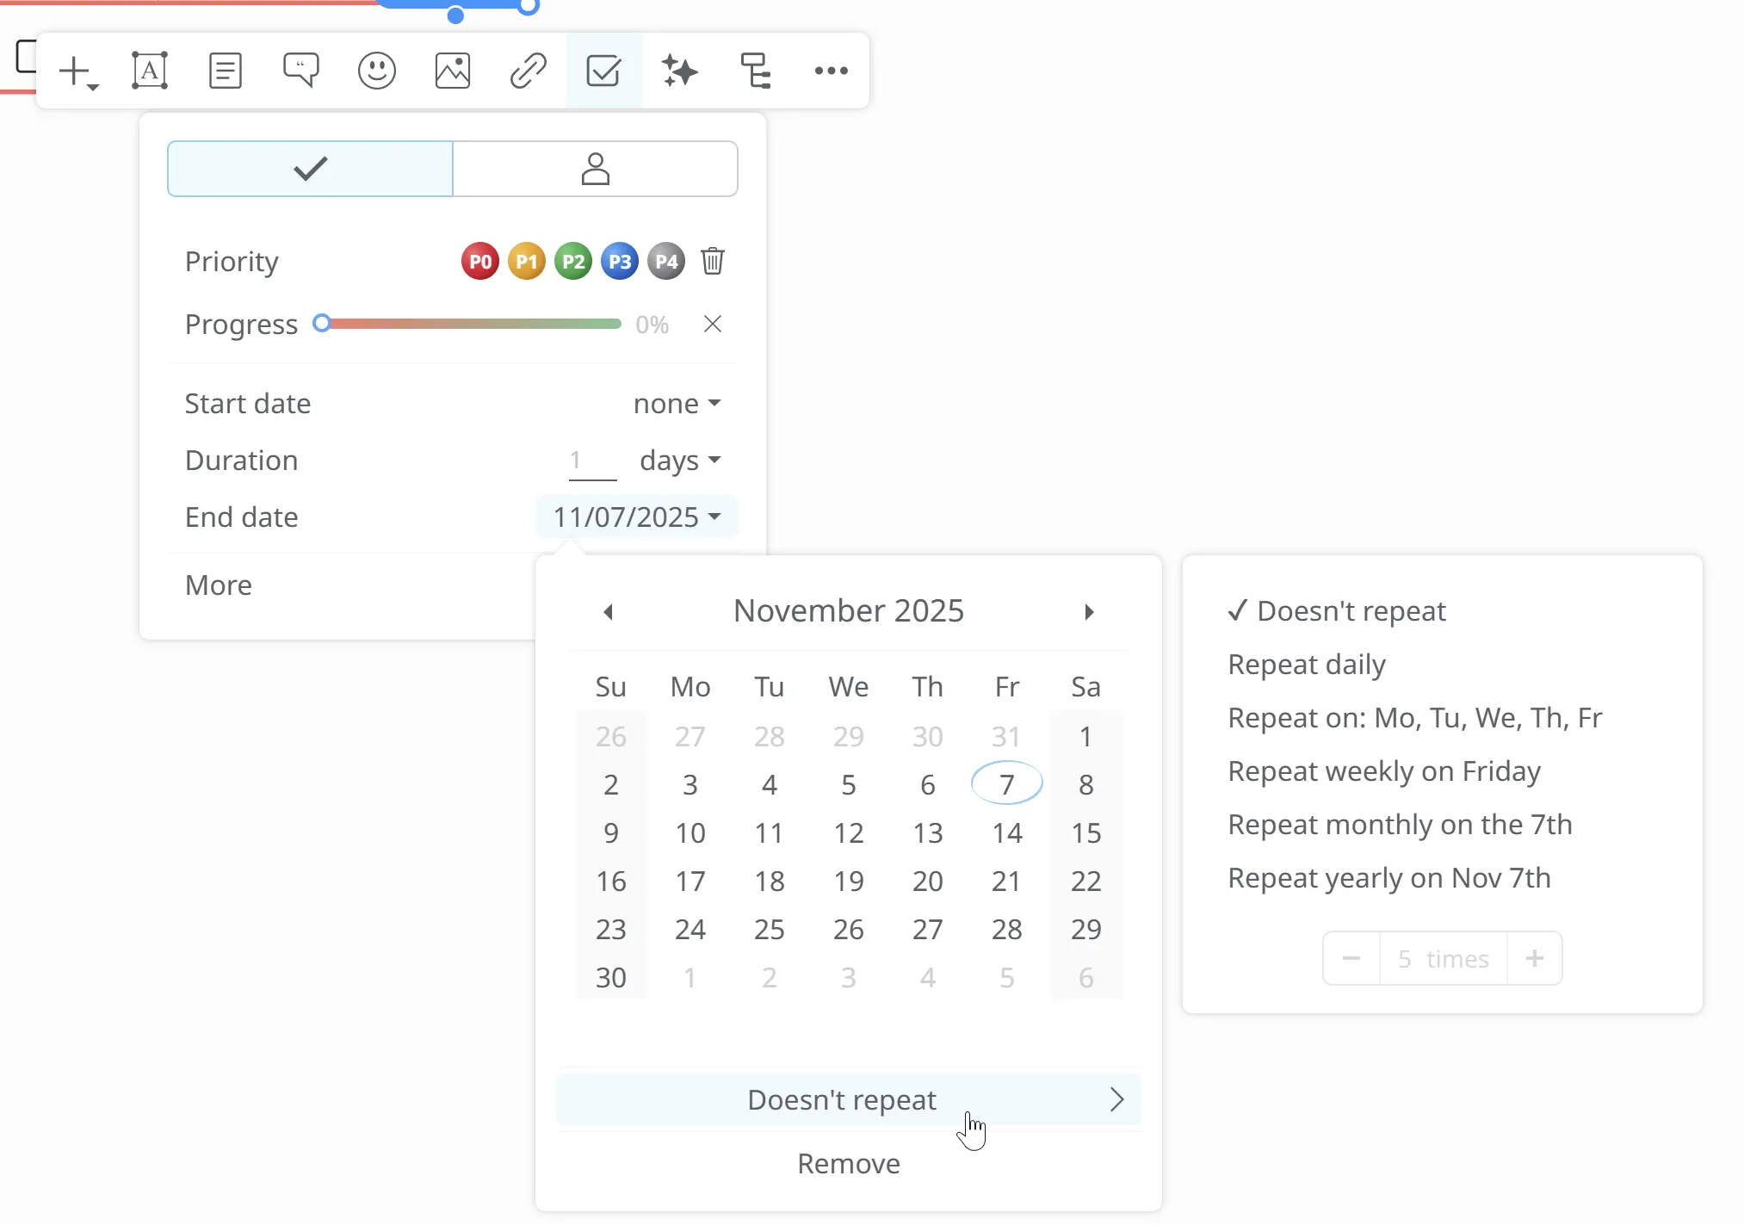Choose Repeat daily option
This screenshot has height=1225, width=1744.
point(1306,665)
